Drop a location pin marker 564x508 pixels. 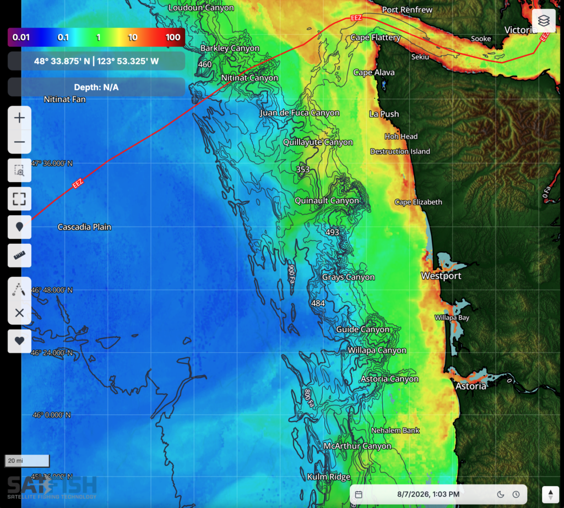pyautogui.click(x=19, y=227)
